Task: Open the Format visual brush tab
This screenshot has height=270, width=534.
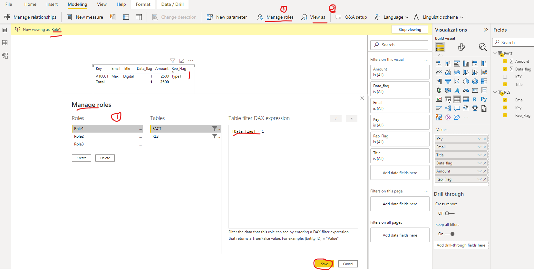Action: (461, 47)
